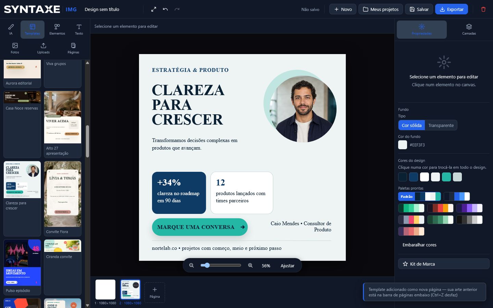The image size is (493, 308).
Task: Choose the Clareza para crescer template
Action: point(22,199)
